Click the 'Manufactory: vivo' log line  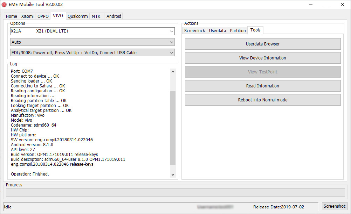pos(28,115)
